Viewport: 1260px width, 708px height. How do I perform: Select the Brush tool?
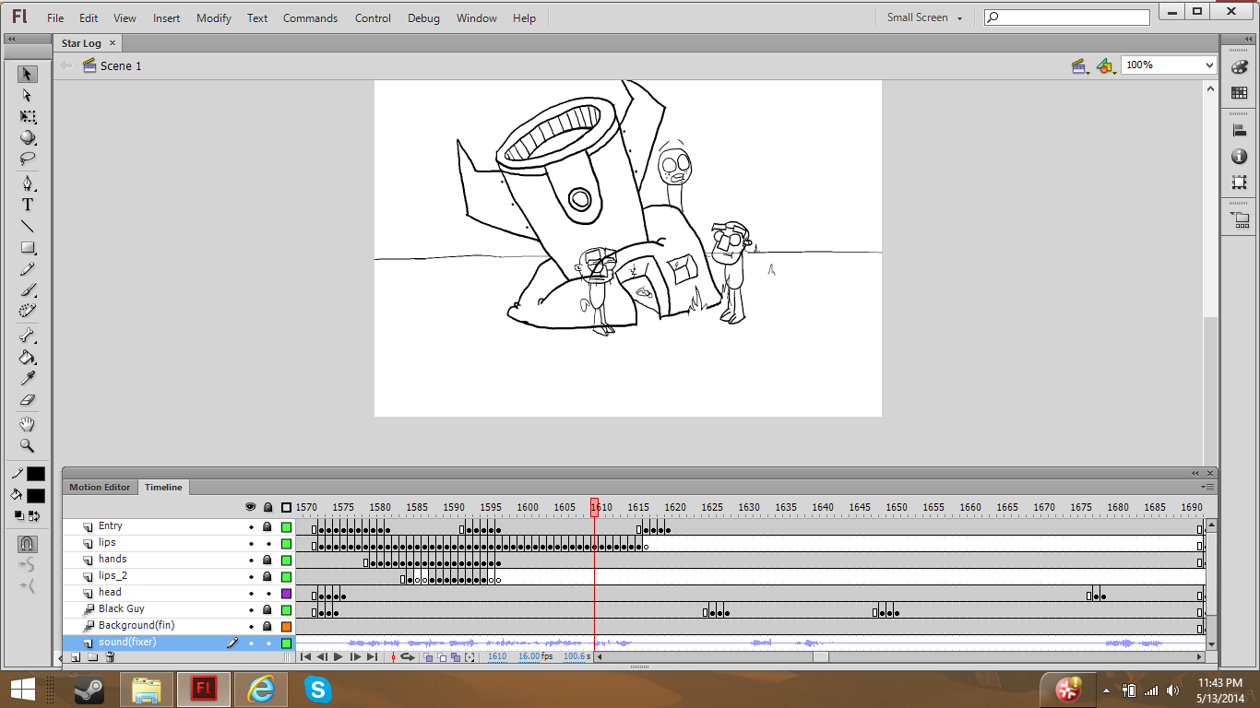coord(28,290)
